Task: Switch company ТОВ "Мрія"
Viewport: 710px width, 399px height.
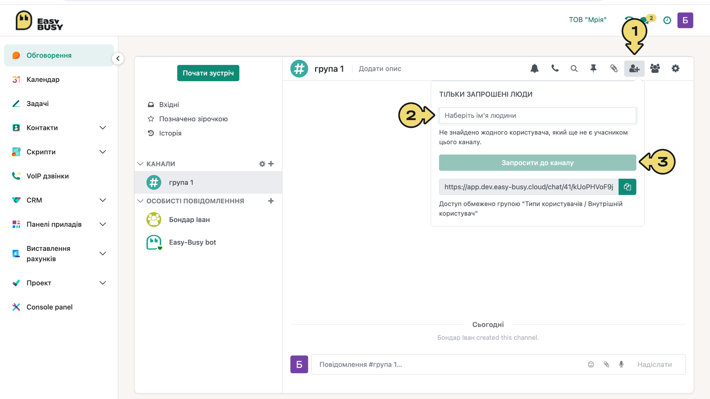Action: point(588,20)
